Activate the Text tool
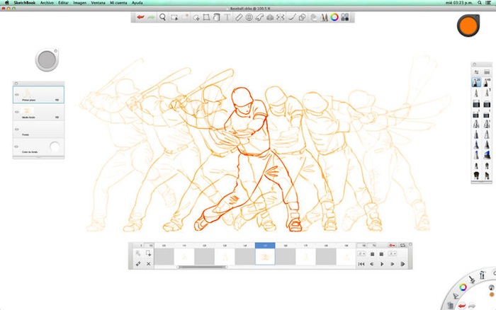496x310 pixels. (x=227, y=17)
